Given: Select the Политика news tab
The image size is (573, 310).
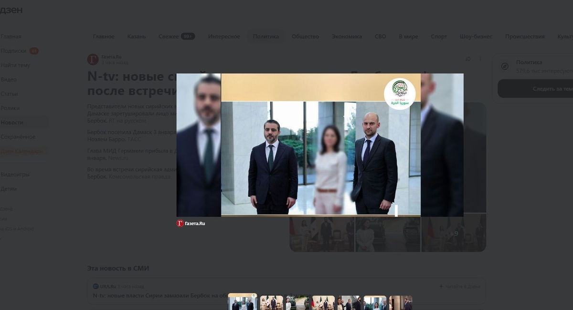Looking at the screenshot, I should tap(266, 36).
